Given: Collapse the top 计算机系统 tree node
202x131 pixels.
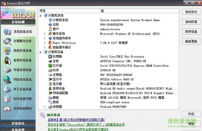Looking at the screenshot, I should (x=40, y=16).
